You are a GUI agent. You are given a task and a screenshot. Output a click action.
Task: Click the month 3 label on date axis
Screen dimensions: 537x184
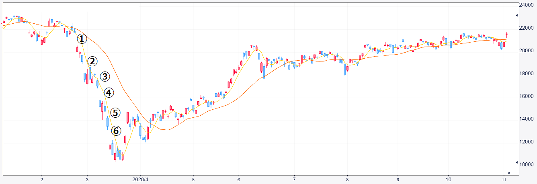[x=87, y=179]
